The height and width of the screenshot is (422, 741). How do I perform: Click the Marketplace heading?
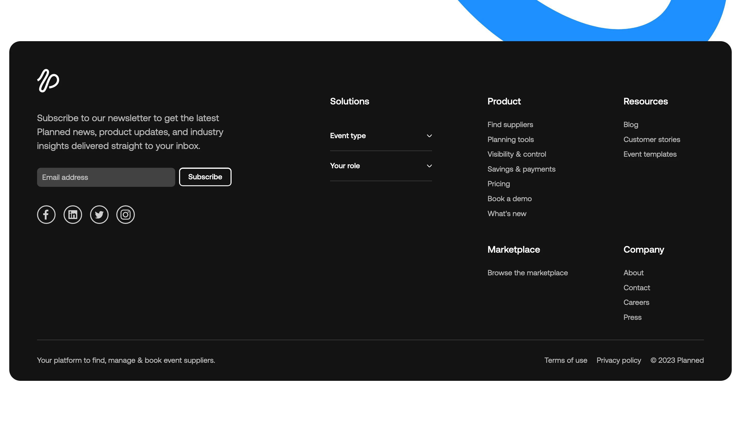[x=514, y=250]
